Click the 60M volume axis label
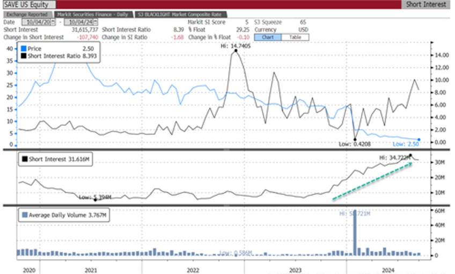Viewport: 455px width, 274px height. [x=440, y=211]
